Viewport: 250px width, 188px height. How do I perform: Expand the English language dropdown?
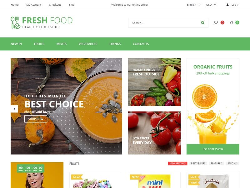point(193,5)
